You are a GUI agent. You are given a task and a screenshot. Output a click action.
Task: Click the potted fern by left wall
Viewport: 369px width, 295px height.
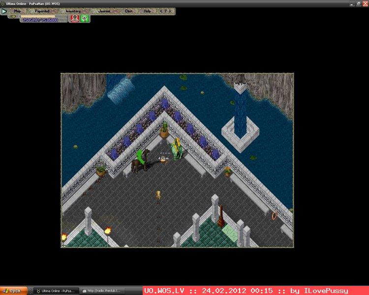click(101, 171)
